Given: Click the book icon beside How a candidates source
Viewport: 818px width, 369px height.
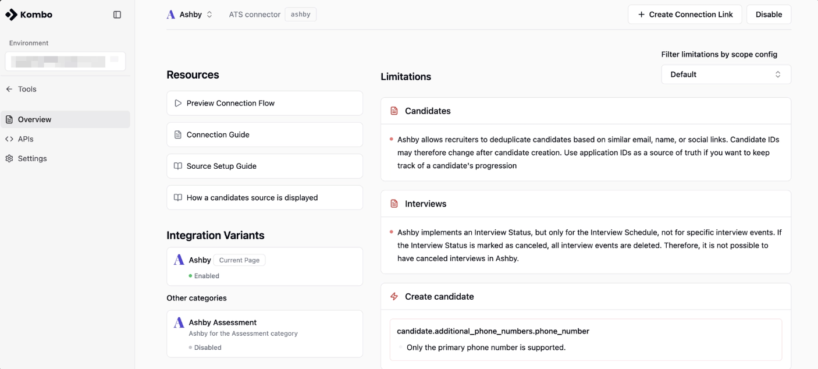Looking at the screenshot, I should pyautogui.click(x=178, y=197).
